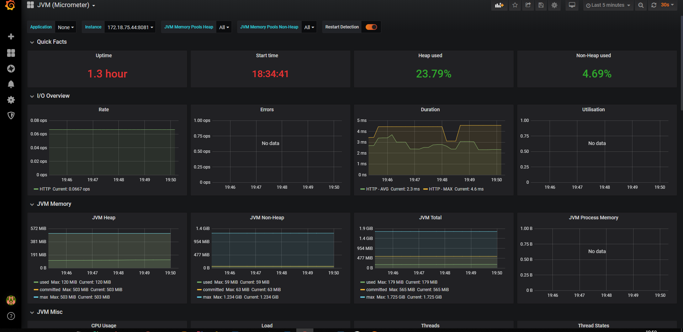Open the Instance 172.18.75.44:8081 dropdown

tap(130, 27)
